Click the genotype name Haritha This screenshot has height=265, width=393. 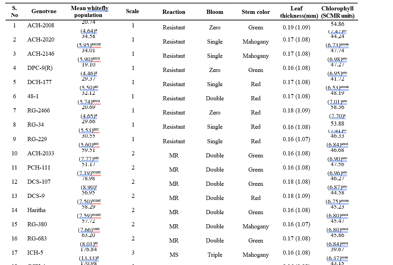tap(36, 210)
